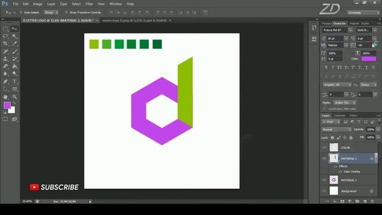Select the Hand tool
Viewport: 382px width, 215px height.
(x=5, y=97)
